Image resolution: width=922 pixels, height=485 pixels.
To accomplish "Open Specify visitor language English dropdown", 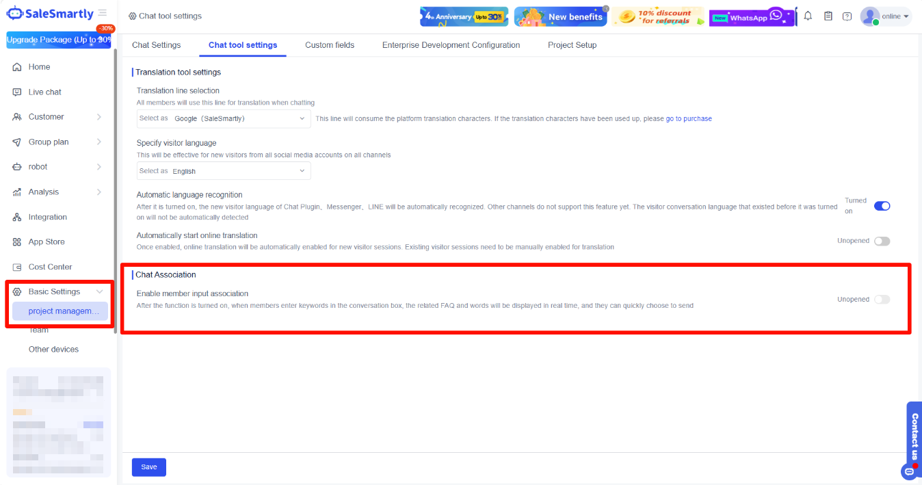I will click(224, 171).
